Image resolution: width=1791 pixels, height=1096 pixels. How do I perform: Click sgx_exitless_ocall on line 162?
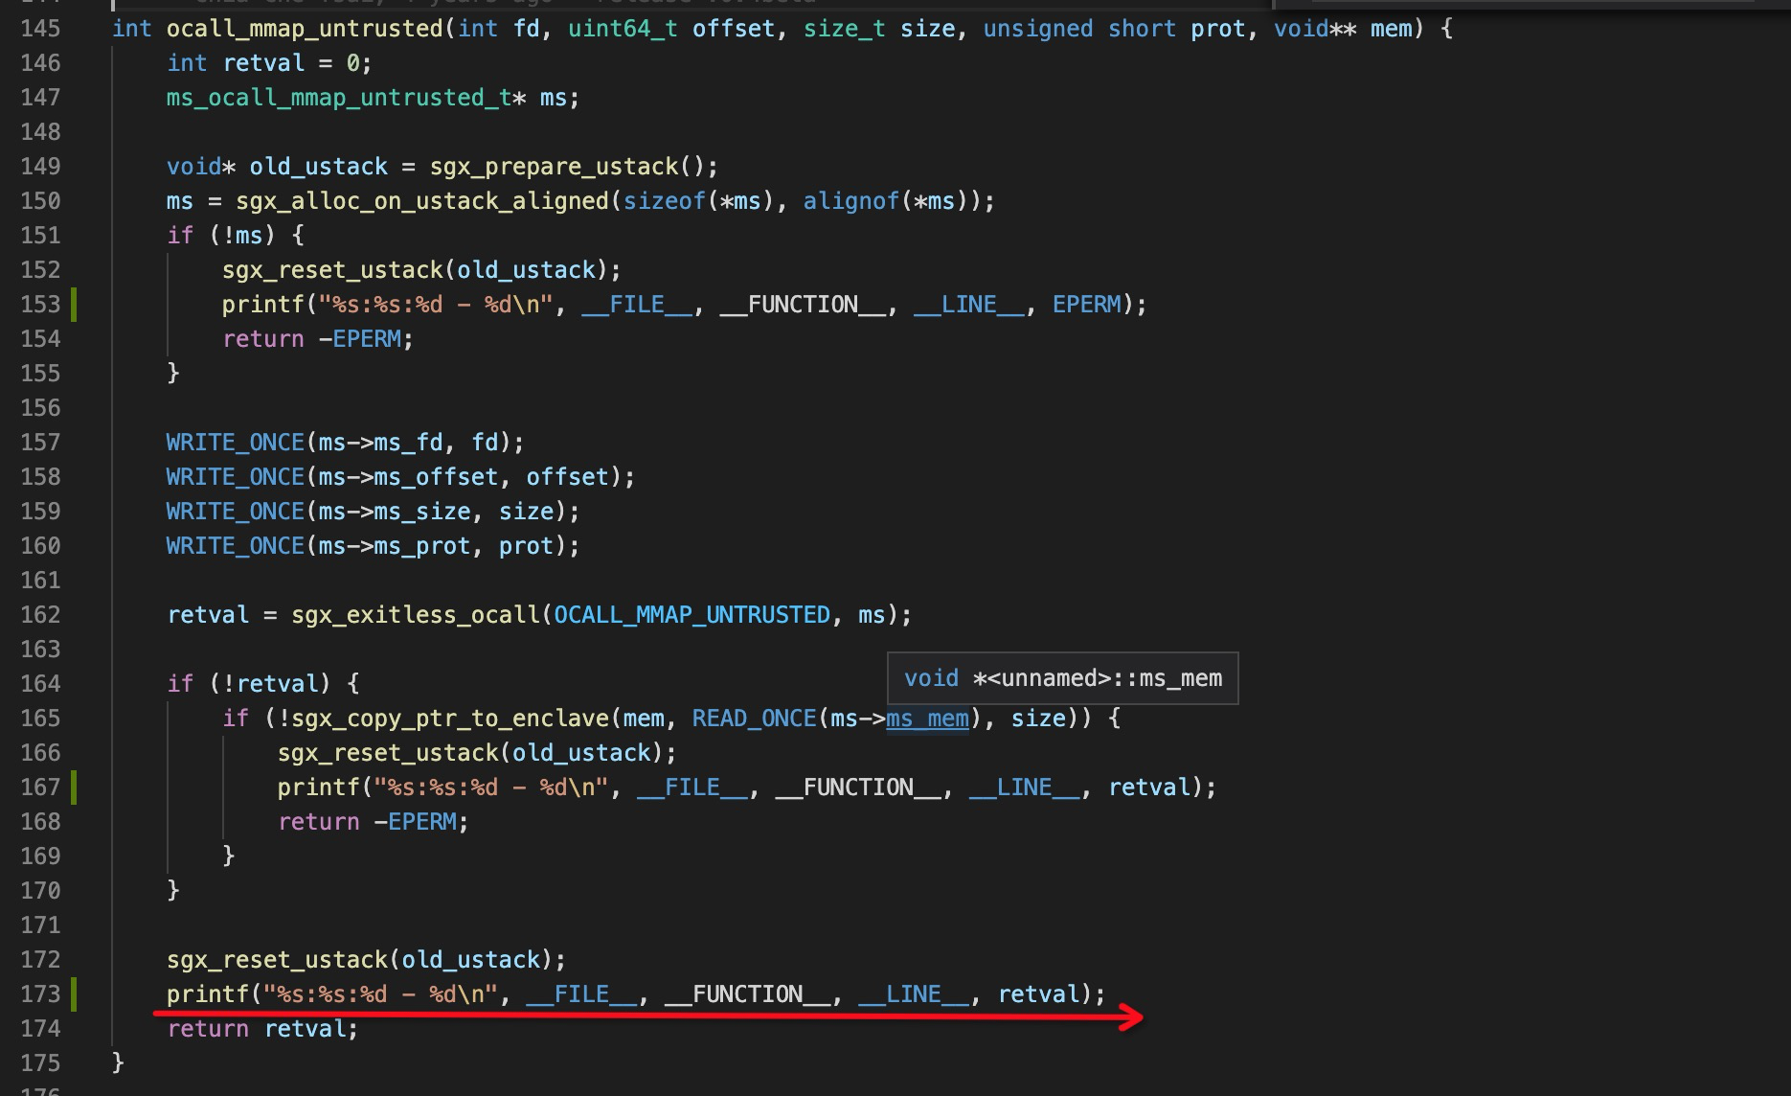coord(416,615)
